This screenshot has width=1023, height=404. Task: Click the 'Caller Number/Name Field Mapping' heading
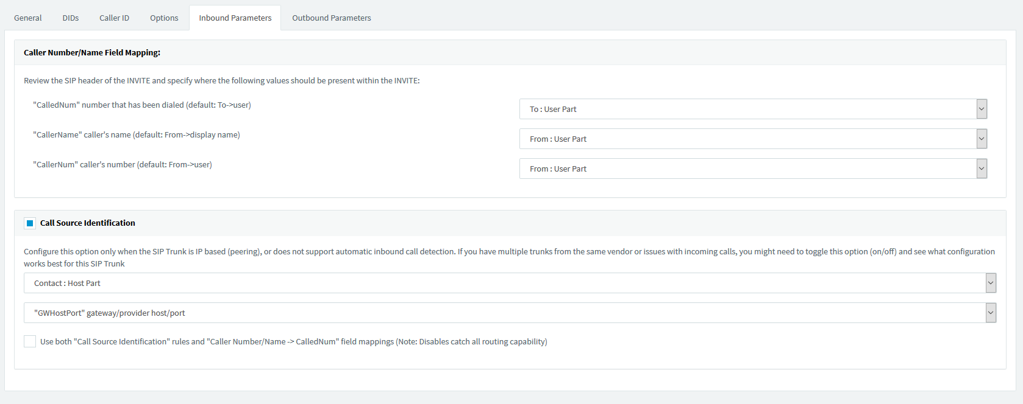point(92,53)
